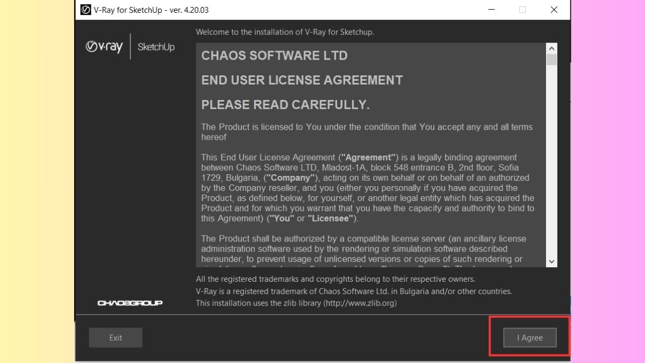Click the license scrollbar thumb

click(x=551, y=60)
